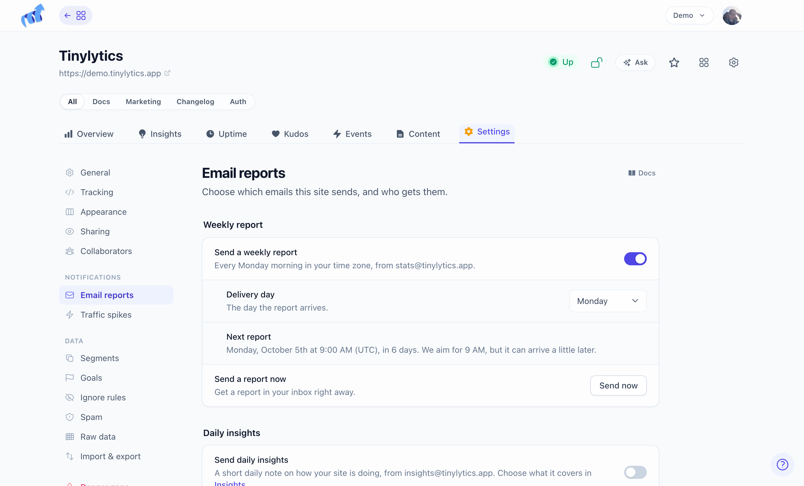The height and width of the screenshot is (486, 804).
Task: Open Tracking settings in sidebar
Action: click(116, 192)
